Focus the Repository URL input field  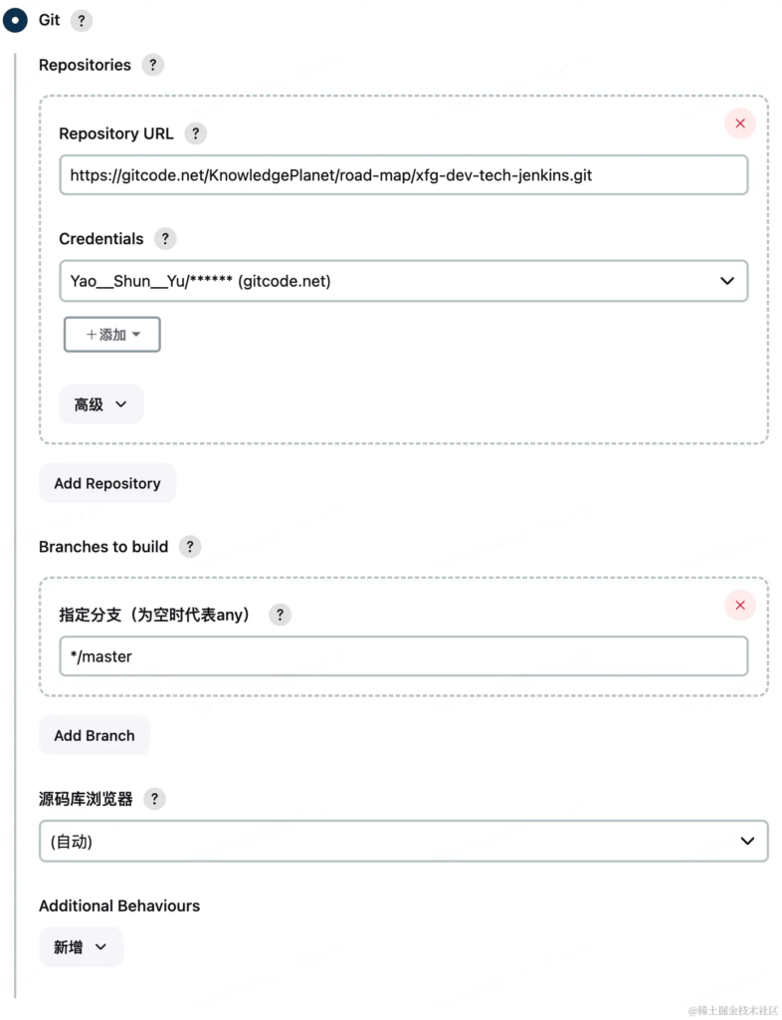click(x=403, y=175)
